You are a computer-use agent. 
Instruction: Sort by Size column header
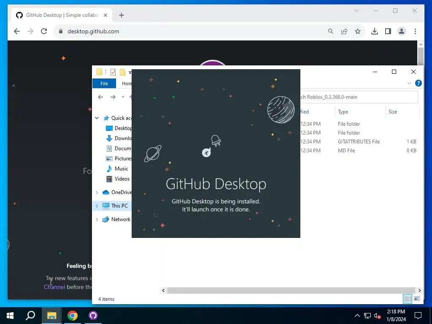(393, 111)
